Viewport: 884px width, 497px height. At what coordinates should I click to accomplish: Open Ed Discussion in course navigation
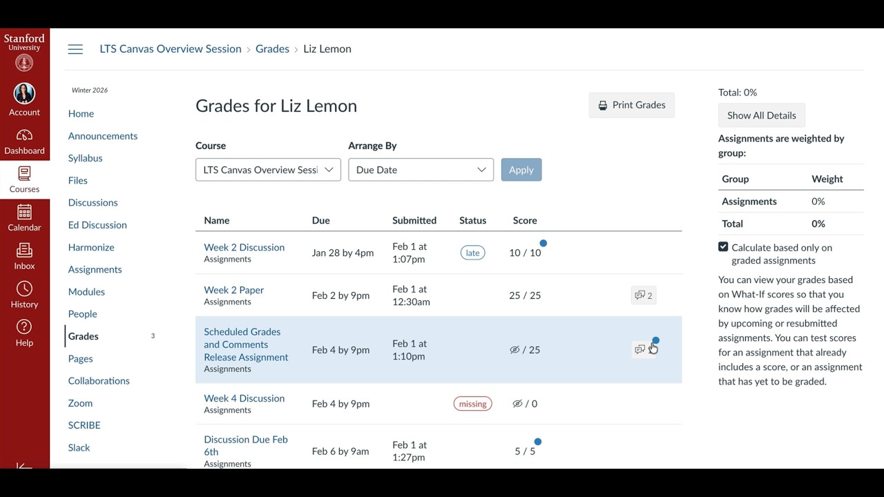[x=97, y=225]
